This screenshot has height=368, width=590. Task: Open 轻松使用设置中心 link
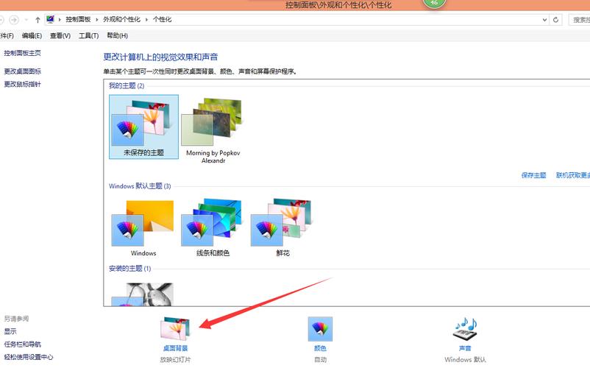(x=29, y=357)
